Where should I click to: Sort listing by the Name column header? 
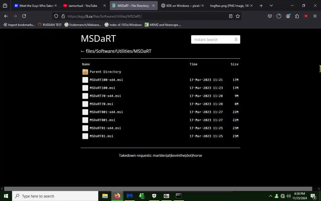86,64
